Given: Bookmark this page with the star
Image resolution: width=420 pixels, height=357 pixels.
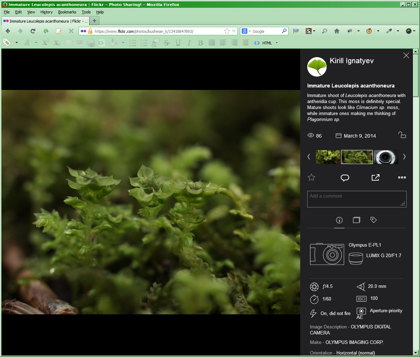Looking at the screenshot, I should (227, 31).
